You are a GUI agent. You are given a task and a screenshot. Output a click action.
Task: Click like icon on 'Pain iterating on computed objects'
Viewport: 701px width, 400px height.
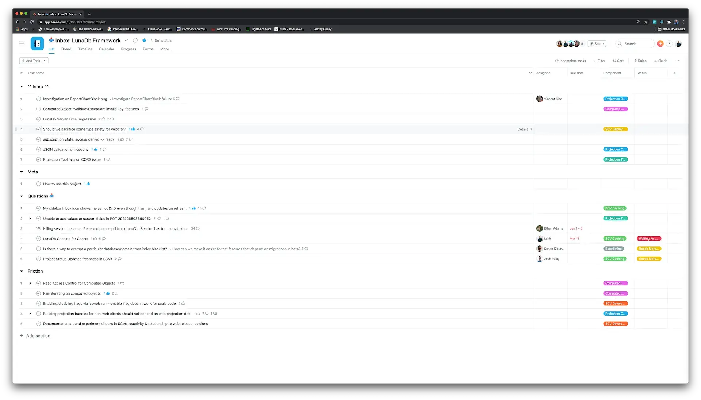[x=108, y=293]
